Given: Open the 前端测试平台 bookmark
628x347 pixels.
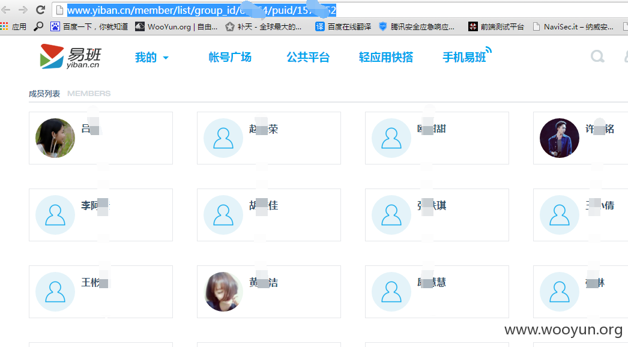Looking at the screenshot, I should click(496, 27).
